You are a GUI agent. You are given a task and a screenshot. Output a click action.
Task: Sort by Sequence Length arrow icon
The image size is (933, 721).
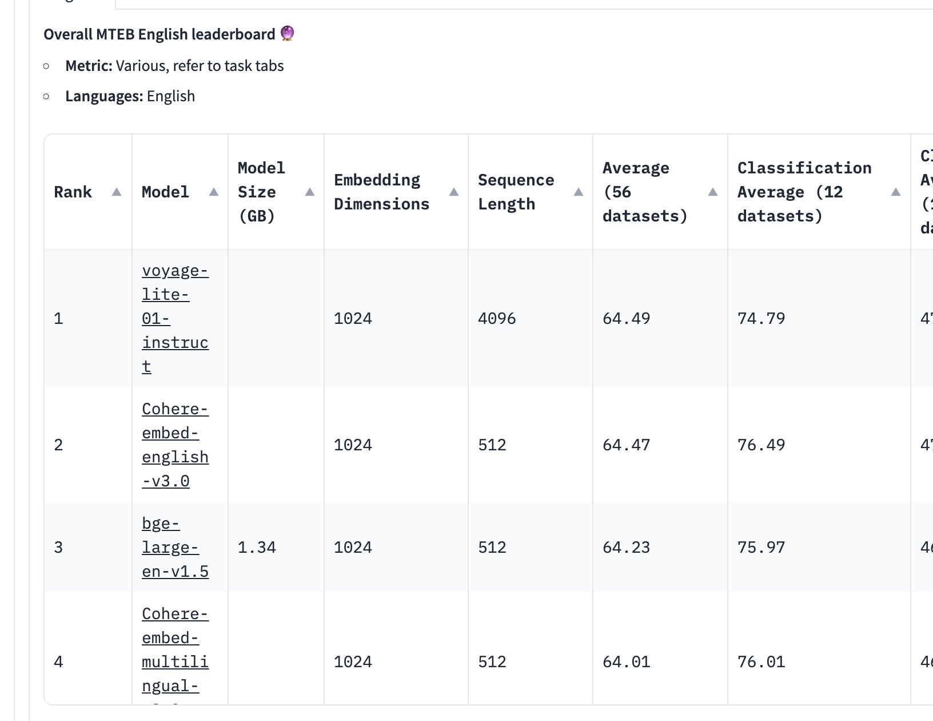579,192
